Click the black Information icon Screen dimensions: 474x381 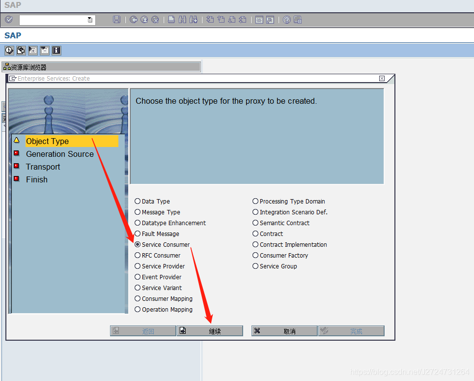point(56,50)
